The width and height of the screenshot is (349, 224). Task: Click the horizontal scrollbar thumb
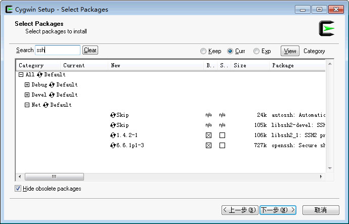click(x=54, y=177)
